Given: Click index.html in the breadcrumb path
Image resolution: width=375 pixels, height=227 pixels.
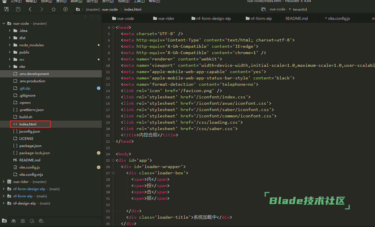Looking at the screenshot, I should 133,9.
